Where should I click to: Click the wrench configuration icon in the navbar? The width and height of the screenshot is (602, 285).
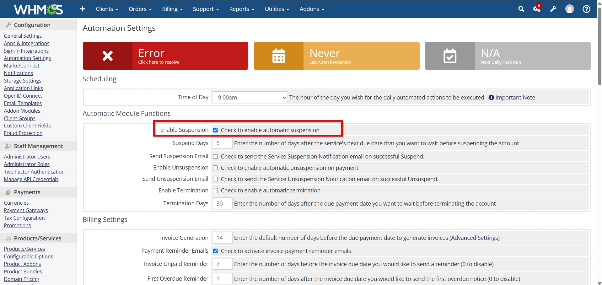[553, 9]
